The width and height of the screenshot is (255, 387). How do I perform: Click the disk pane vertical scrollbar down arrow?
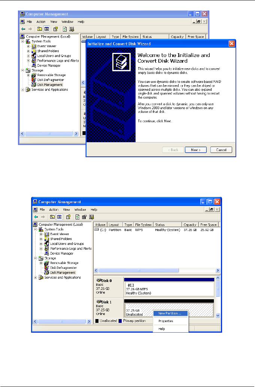click(218, 315)
